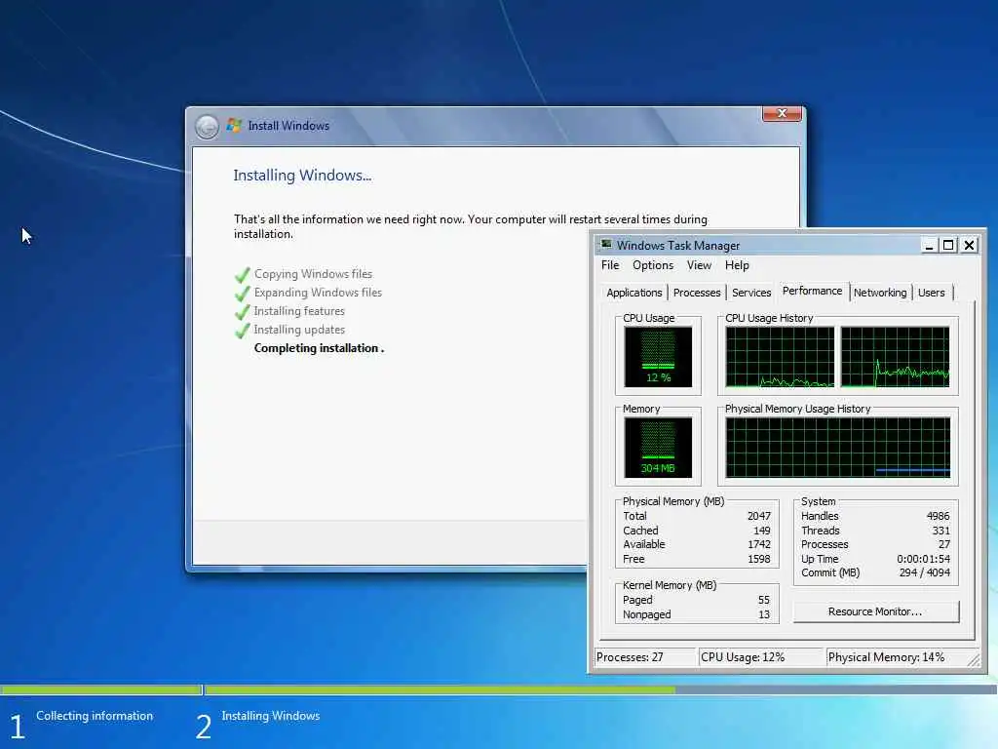Click the Kernel Memory Paged value 55
The height and width of the screenshot is (749, 998).
pos(764,600)
